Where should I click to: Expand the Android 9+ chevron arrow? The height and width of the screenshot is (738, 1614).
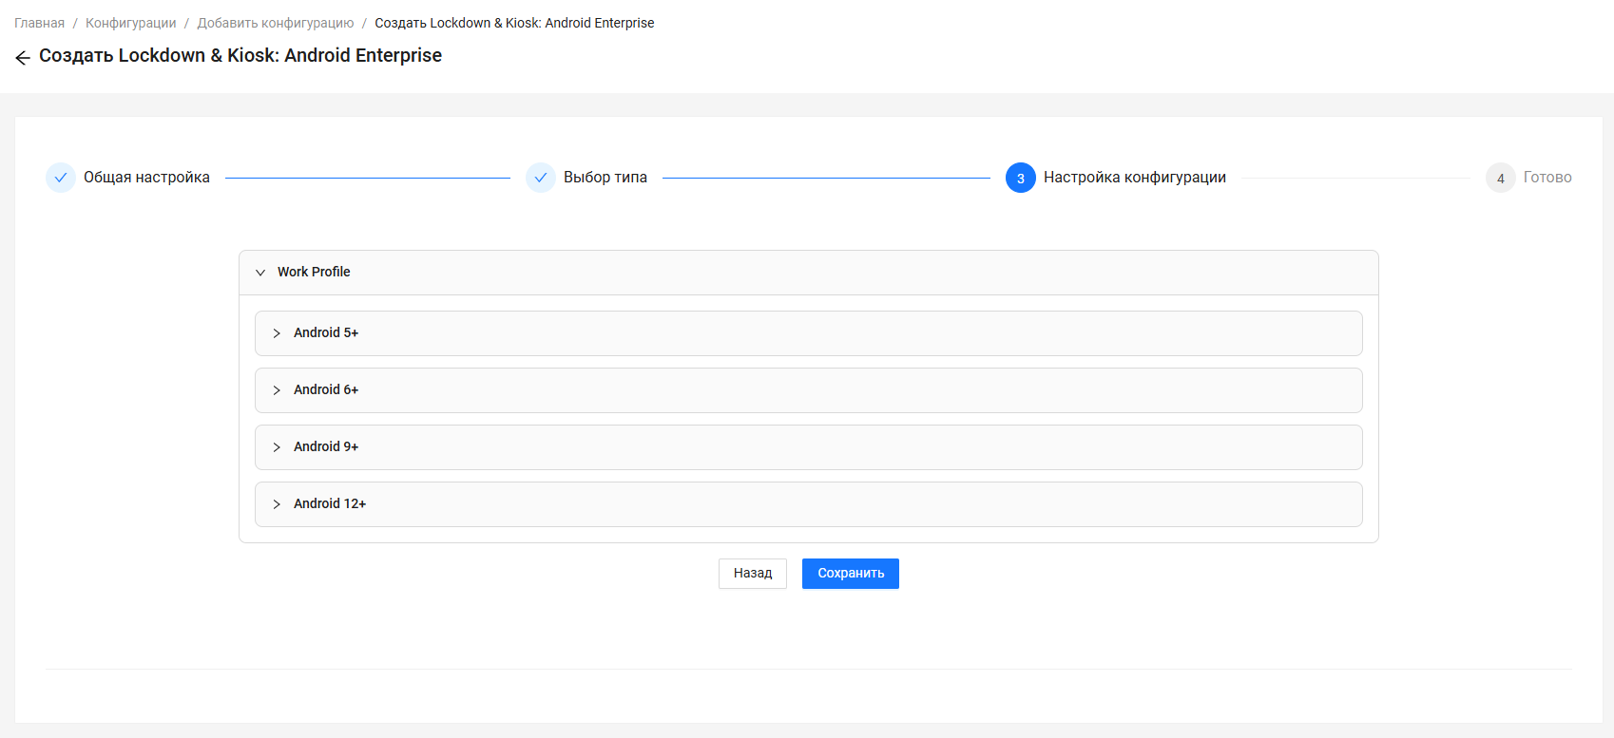(x=277, y=447)
